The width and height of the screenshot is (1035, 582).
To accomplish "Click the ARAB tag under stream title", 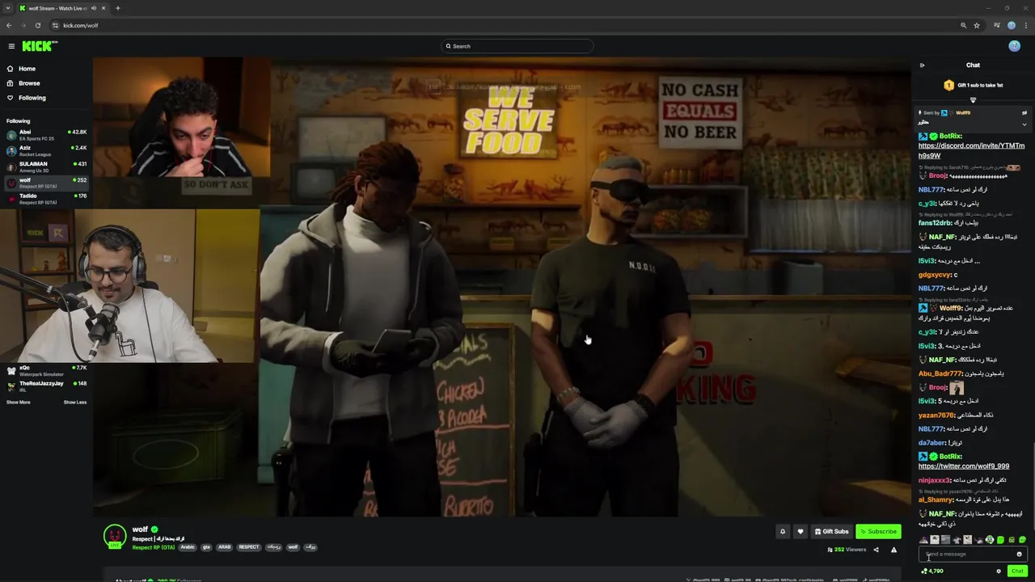I will click(225, 547).
